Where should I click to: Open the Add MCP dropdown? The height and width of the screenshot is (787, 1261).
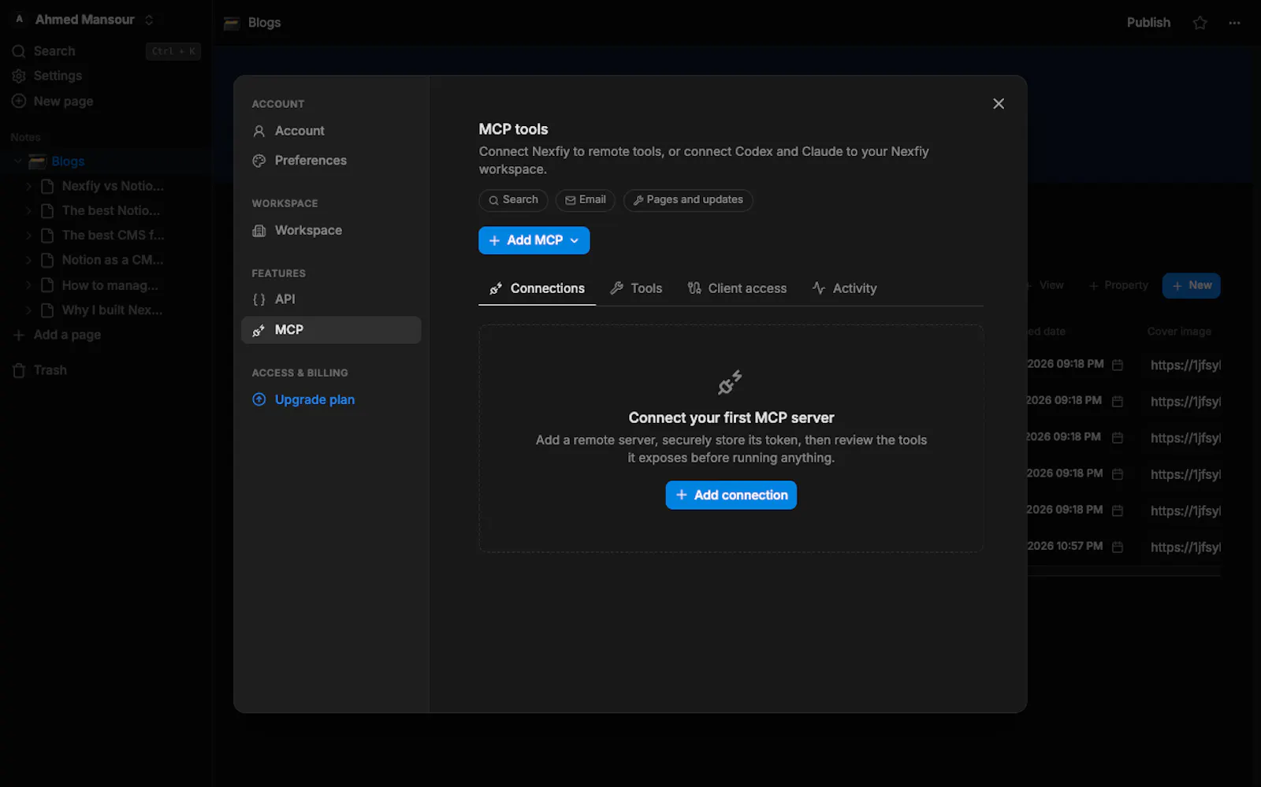pyautogui.click(x=534, y=240)
